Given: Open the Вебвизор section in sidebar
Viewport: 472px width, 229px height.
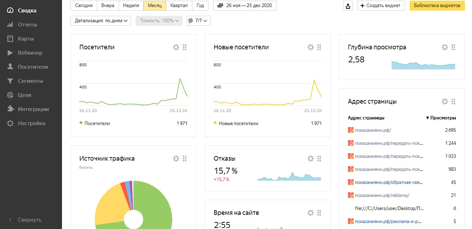Looking at the screenshot, I should tap(30, 53).
